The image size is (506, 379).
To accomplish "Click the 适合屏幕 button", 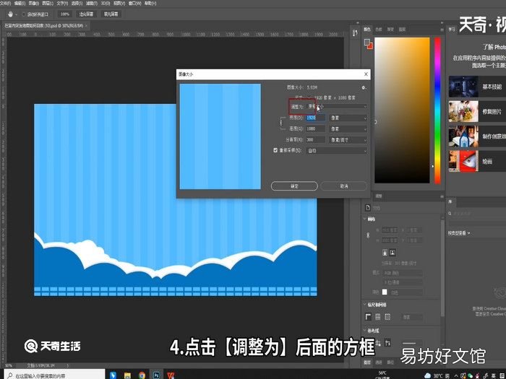I will [86, 14].
